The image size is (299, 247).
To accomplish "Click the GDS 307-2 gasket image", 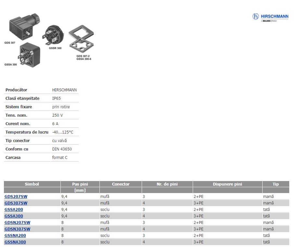I will (81, 41).
